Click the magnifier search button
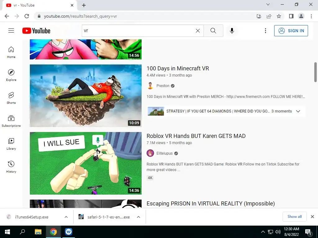 pyautogui.click(x=213, y=31)
